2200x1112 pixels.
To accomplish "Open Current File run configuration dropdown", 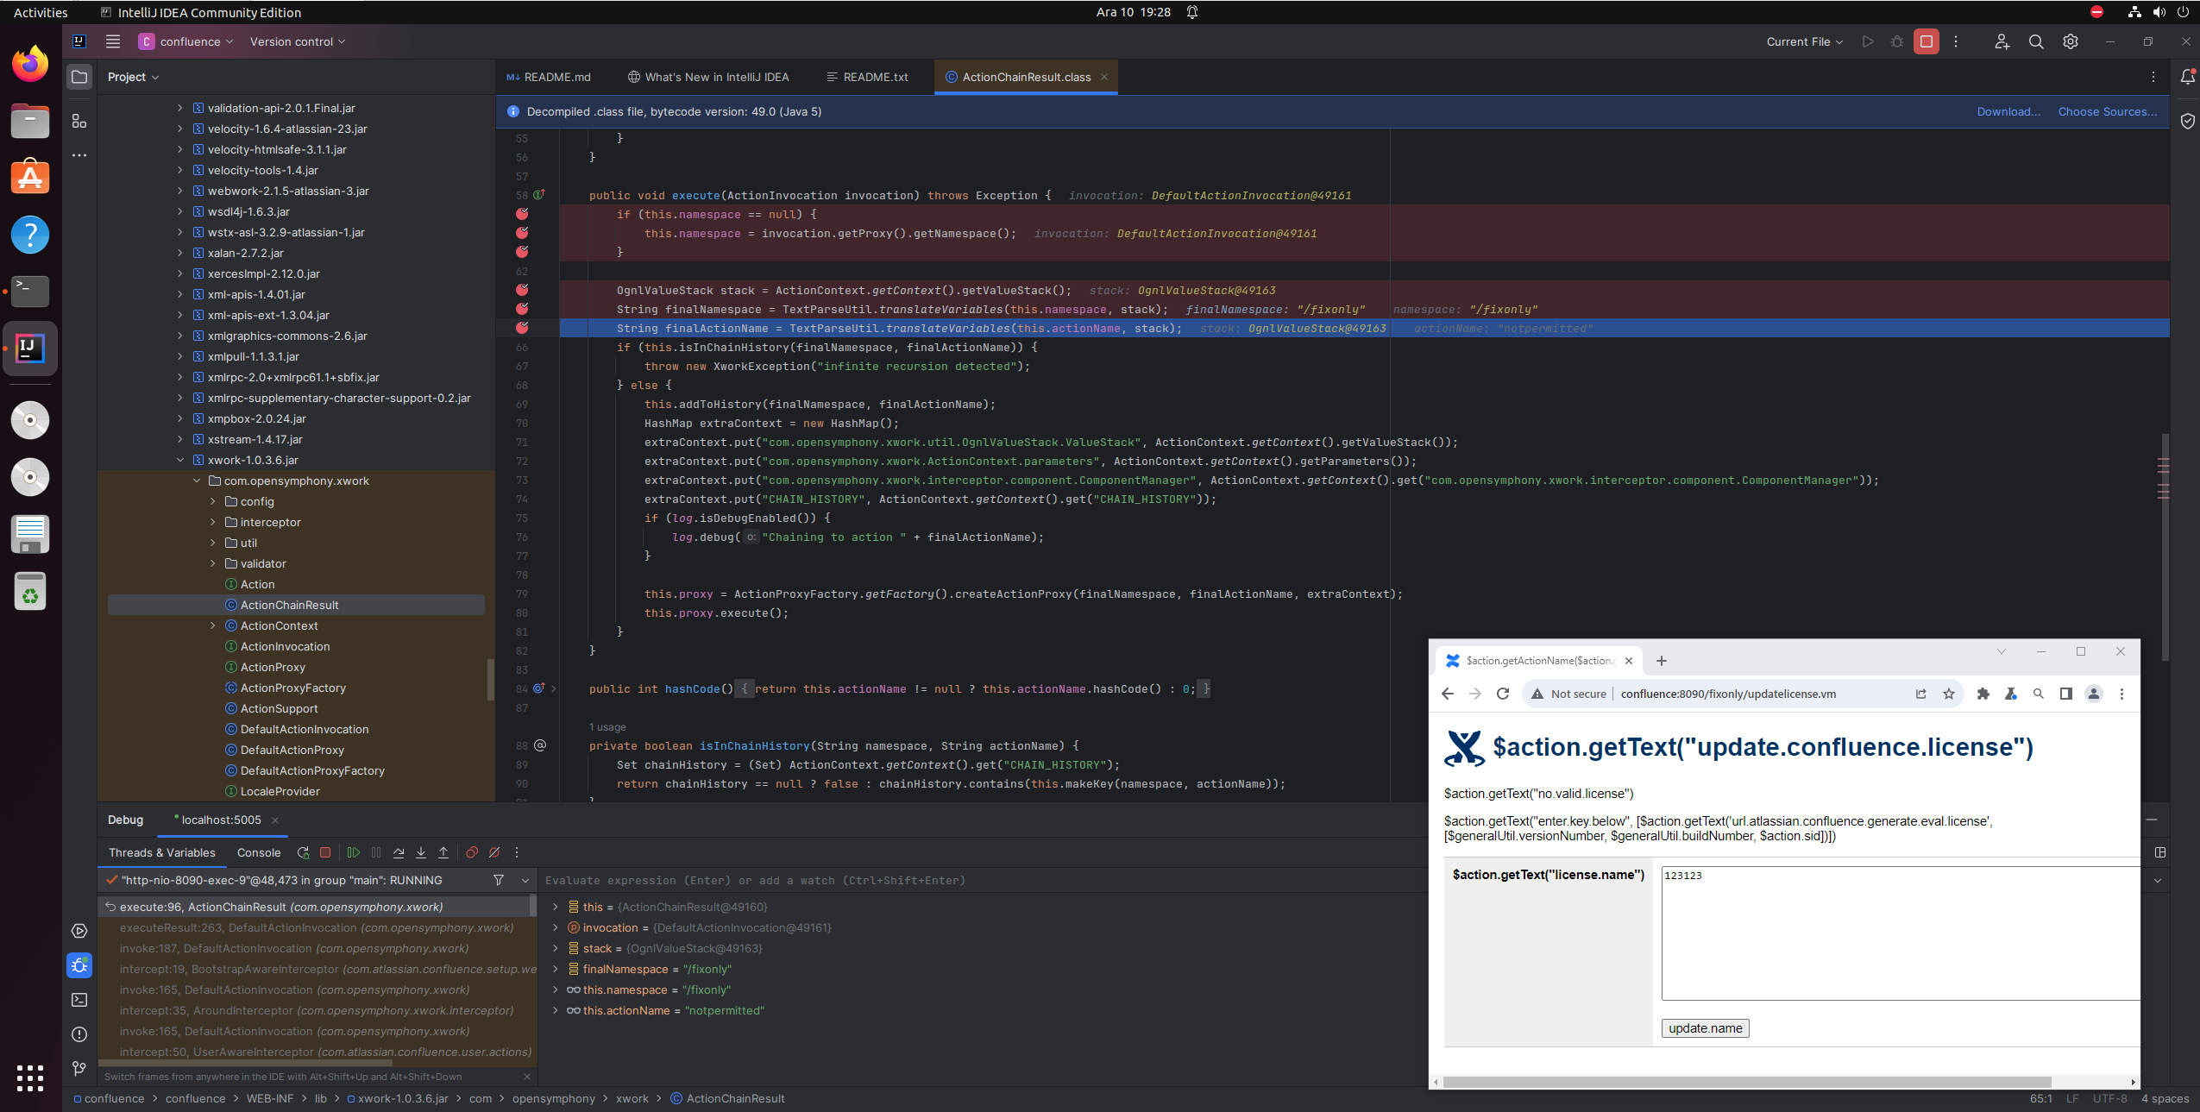I will [1804, 41].
